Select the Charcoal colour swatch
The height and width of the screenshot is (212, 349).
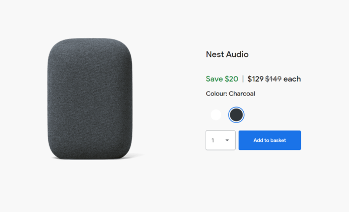coord(236,115)
